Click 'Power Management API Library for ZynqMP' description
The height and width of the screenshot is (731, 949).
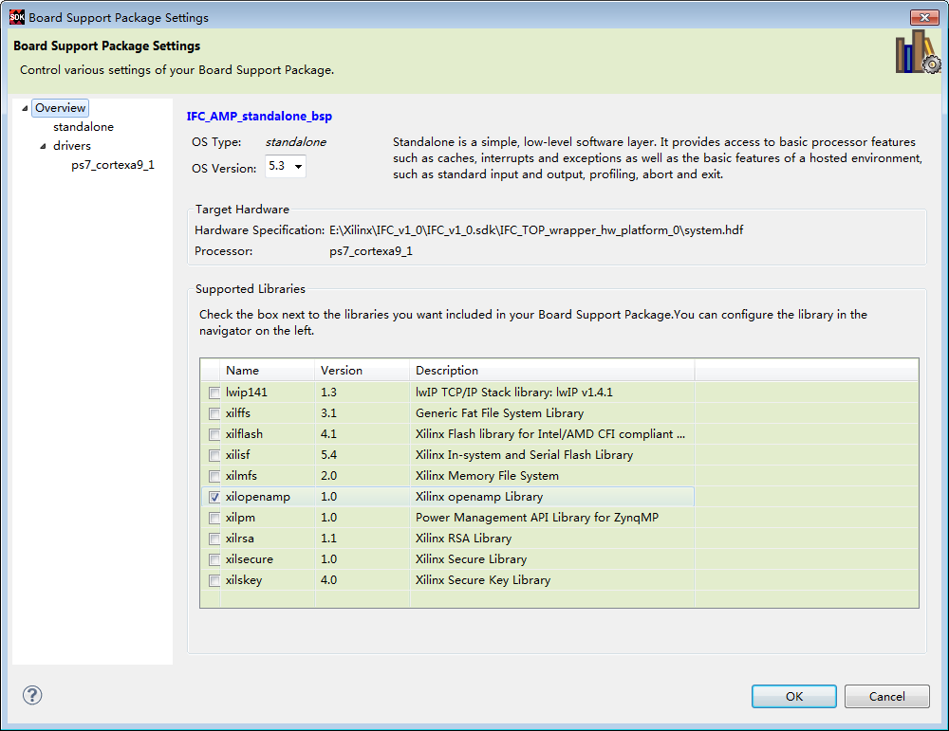pos(537,518)
